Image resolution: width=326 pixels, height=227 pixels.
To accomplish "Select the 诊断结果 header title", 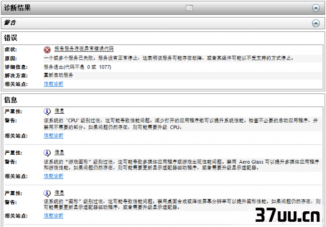I will coord(17,8).
